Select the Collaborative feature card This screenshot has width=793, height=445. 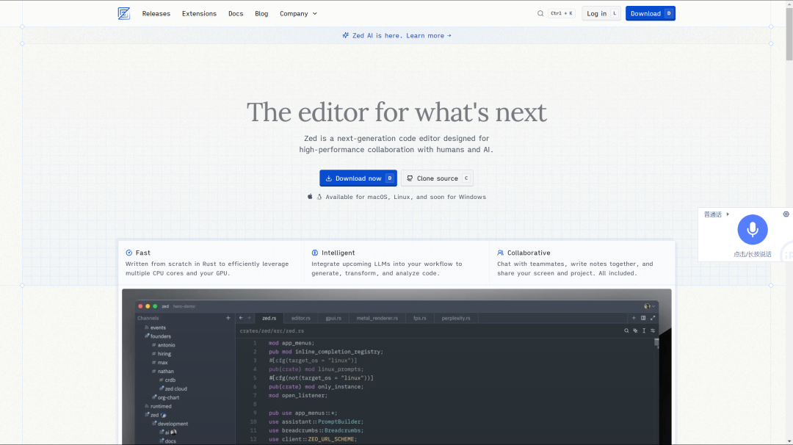[582, 263]
